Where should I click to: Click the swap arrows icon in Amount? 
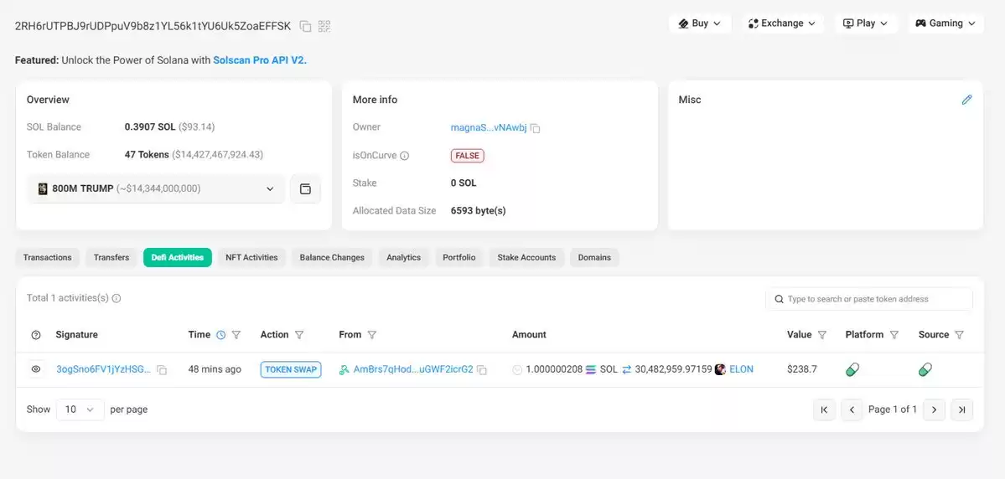pyautogui.click(x=627, y=369)
